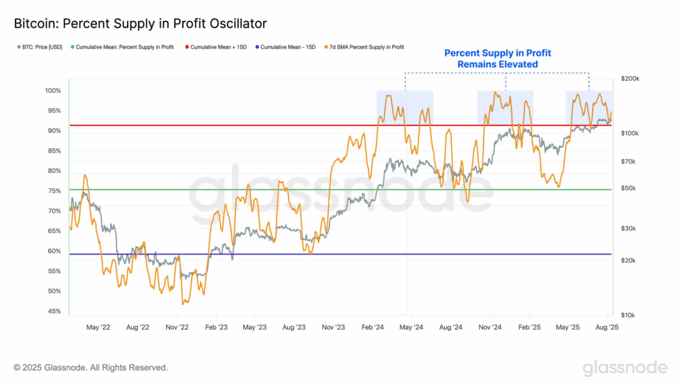Click the glassnode logo at bottom right
The width and height of the screenshot is (682, 383).
pos(625,368)
